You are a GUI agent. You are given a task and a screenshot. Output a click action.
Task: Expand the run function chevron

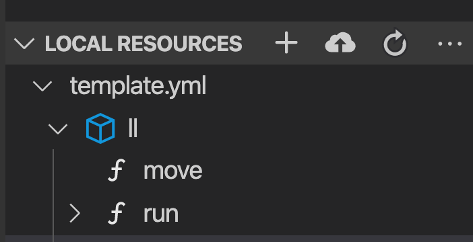tap(75, 213)
